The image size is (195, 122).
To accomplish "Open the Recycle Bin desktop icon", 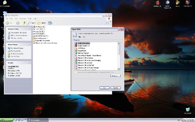I will (x=188, y=109).
